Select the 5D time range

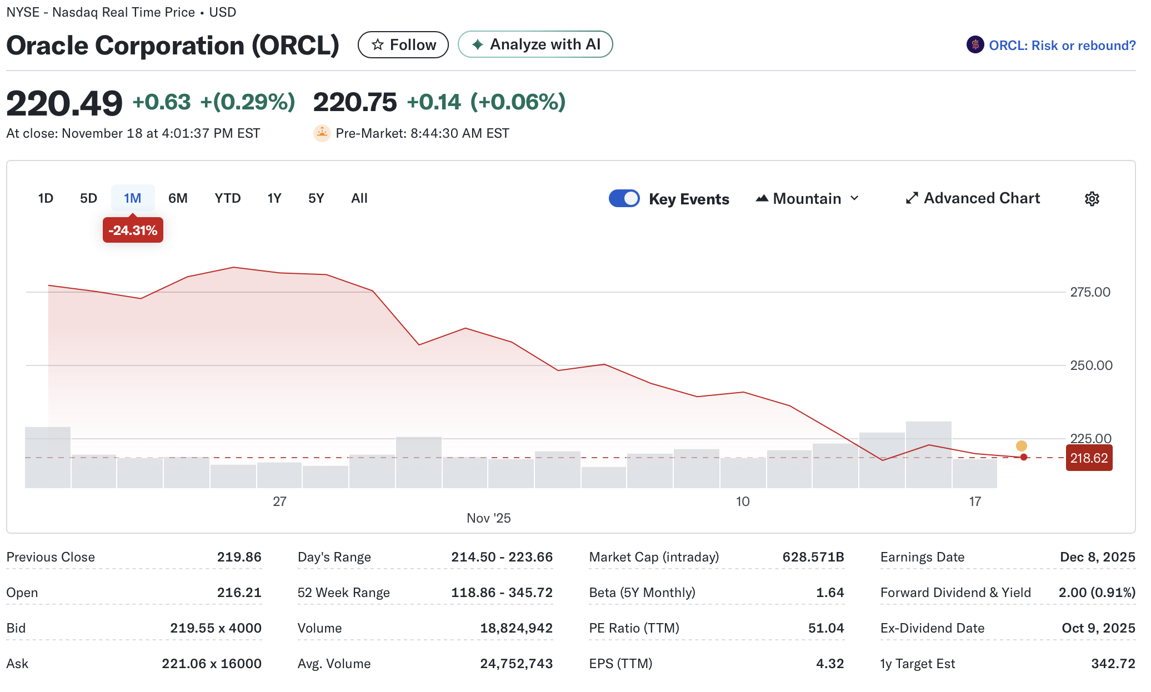point(88,198)
